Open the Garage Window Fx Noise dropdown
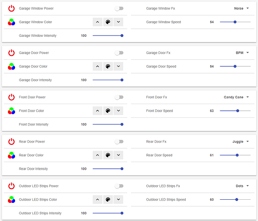 tap(242, 8)
